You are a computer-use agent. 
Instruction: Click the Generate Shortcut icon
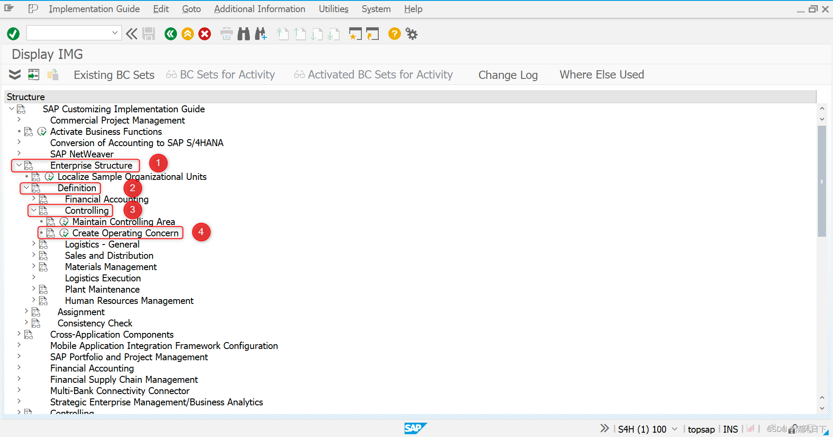(372, 33)
